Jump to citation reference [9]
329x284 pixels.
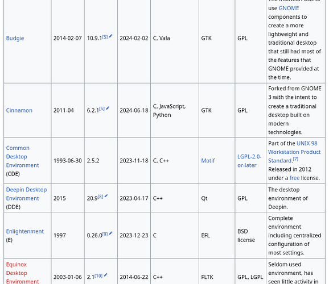[x=105, y=234]
